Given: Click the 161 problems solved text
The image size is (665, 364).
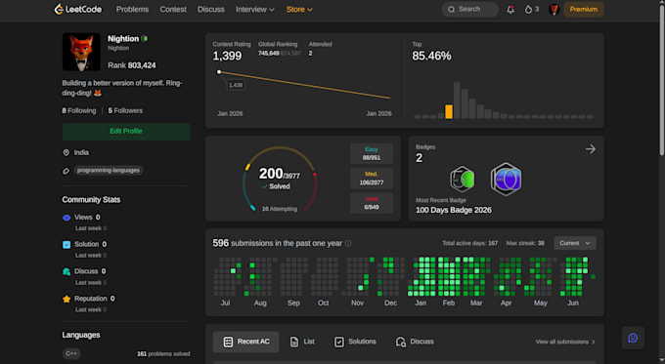Looking at the screenshot, I should click(163, 354).
